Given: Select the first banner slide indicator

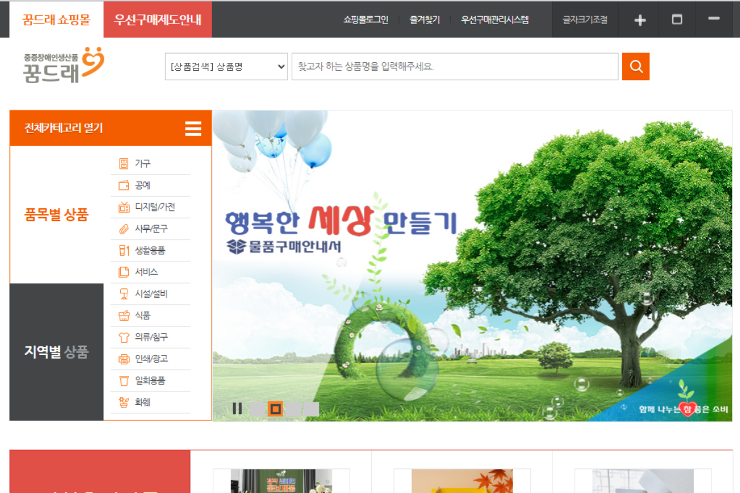Looking at the screenshot, I should pos(257,409).
